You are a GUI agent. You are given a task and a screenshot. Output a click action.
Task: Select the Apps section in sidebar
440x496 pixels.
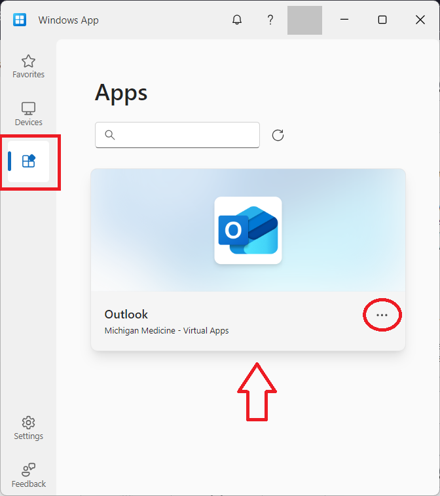point(28,161)
